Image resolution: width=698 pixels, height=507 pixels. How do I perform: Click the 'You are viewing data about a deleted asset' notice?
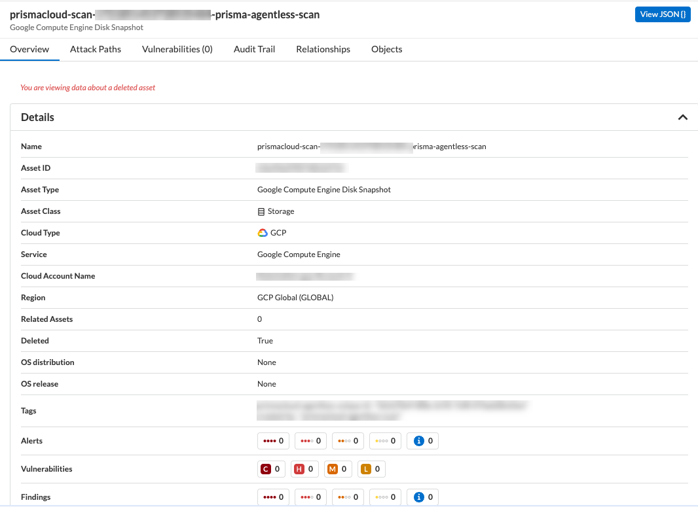point(88,88)
